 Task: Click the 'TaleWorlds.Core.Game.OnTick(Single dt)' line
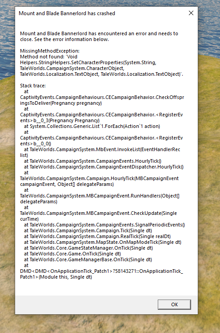(72, 254)
